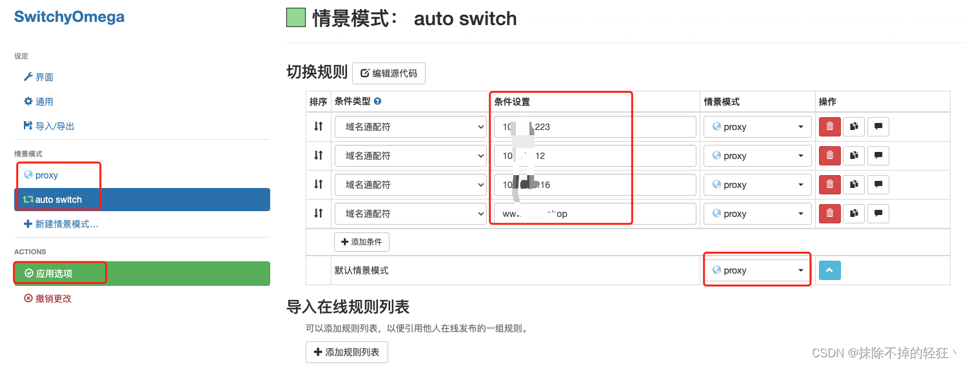Screen dimensions: 966x365
Task: Add a note to the 12 rule
Action: 878,156
